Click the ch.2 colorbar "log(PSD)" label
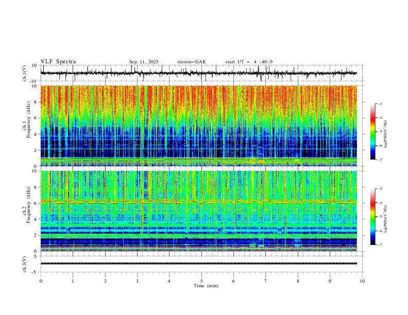Screen dimensions: 408x315 (385, 219)
